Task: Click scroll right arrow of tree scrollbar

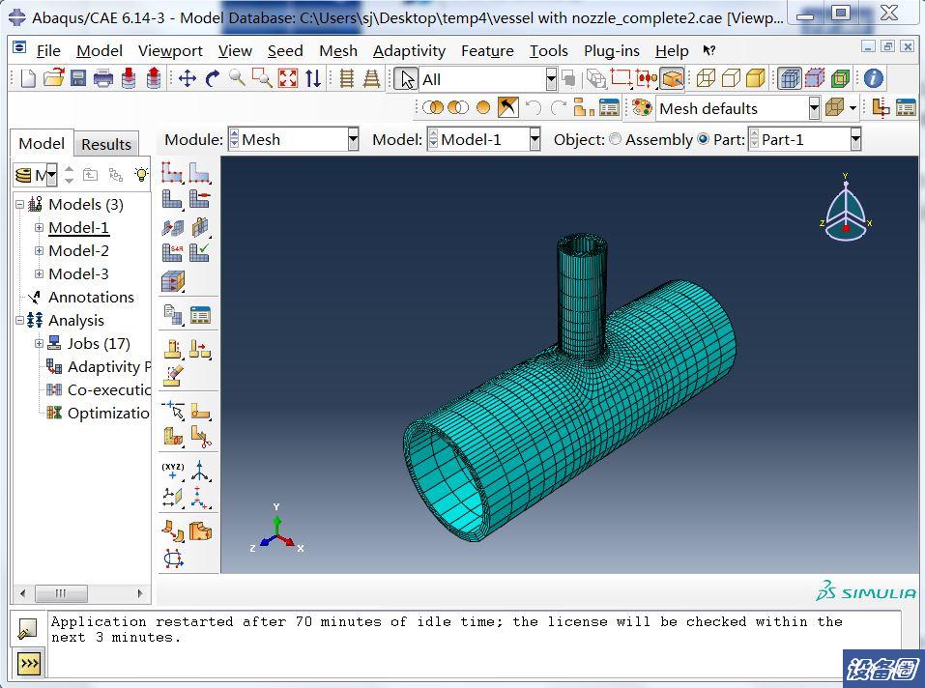Action: point(140,593)
